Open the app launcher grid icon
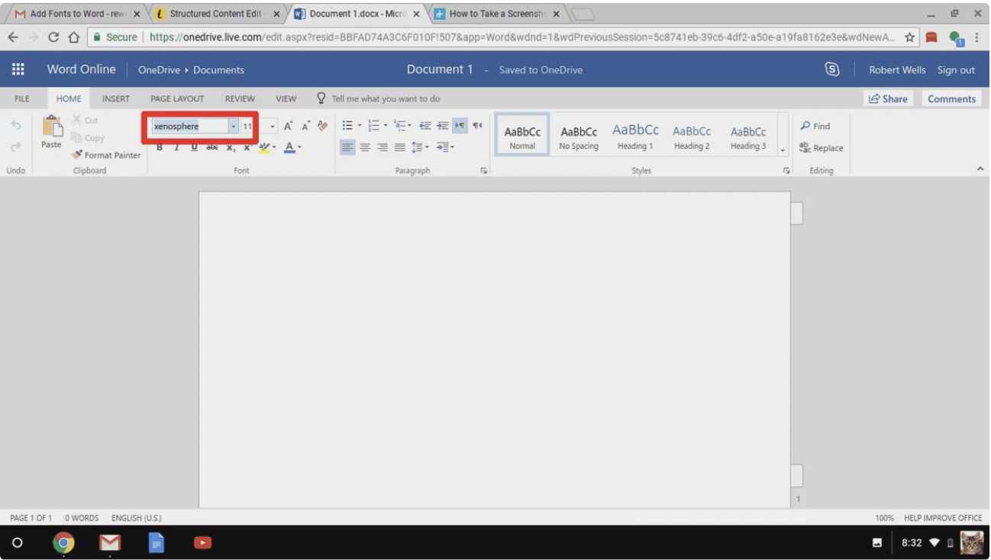The width and height of the screenshot is (991, 560). 18,69
